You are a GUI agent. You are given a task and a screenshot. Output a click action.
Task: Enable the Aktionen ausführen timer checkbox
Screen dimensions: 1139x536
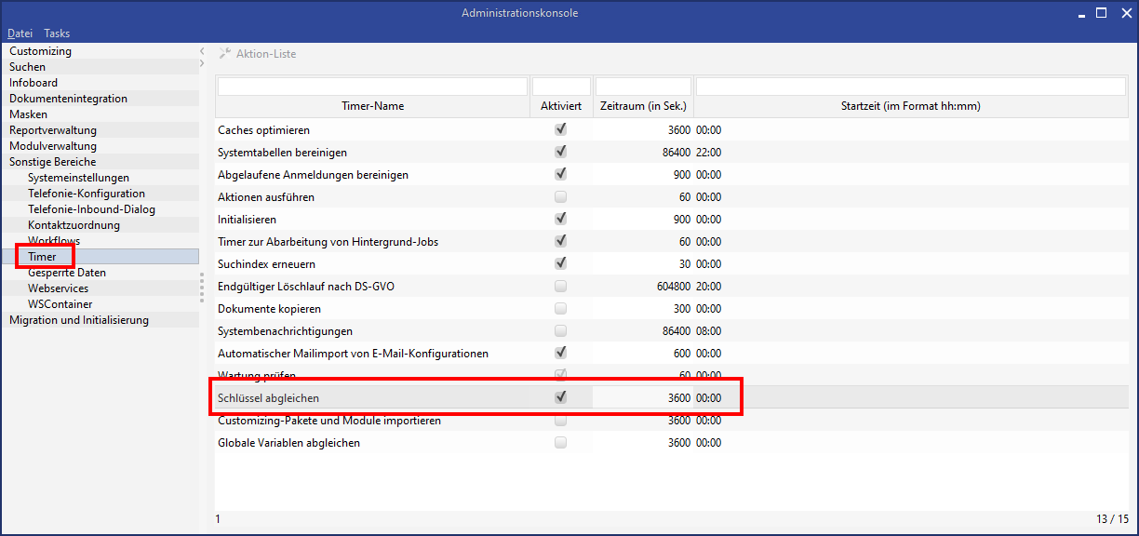(560, 197)
